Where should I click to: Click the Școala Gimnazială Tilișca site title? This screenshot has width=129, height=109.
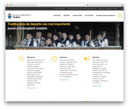22,16
